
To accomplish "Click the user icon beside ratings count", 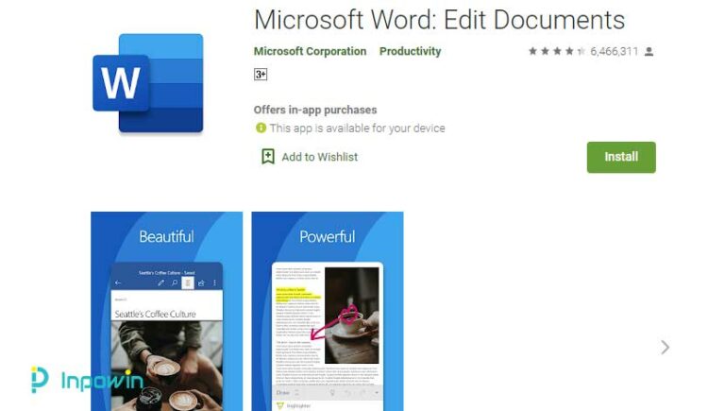I will point(649,51).
